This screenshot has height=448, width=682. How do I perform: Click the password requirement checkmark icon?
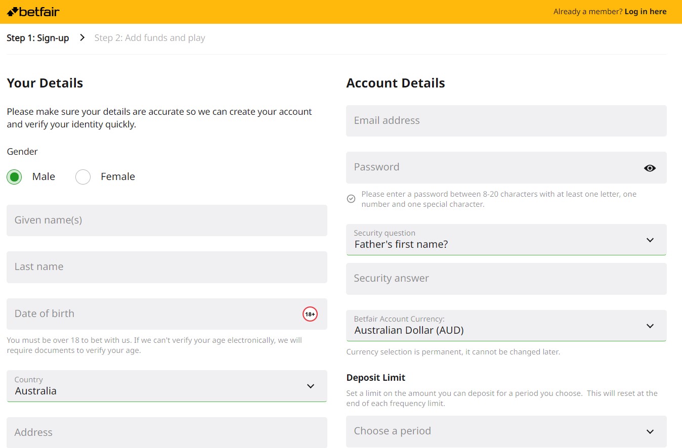[351, 199]
